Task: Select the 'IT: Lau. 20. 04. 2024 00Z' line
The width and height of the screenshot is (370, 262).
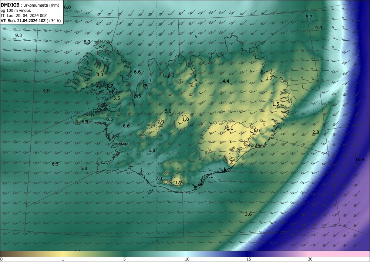Action: 24,16
